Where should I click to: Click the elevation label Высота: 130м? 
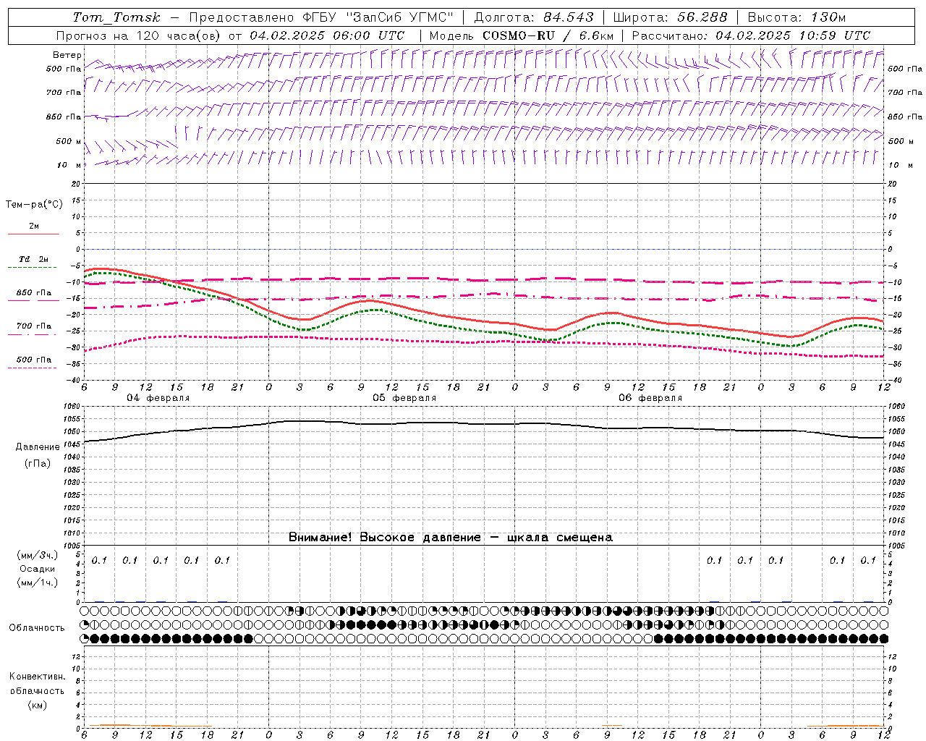coord(797,17)
